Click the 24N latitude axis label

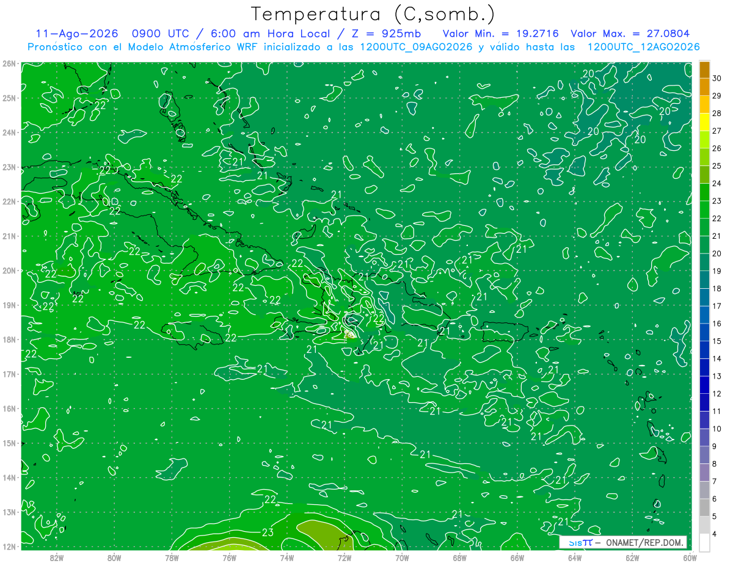click(9, 132)
